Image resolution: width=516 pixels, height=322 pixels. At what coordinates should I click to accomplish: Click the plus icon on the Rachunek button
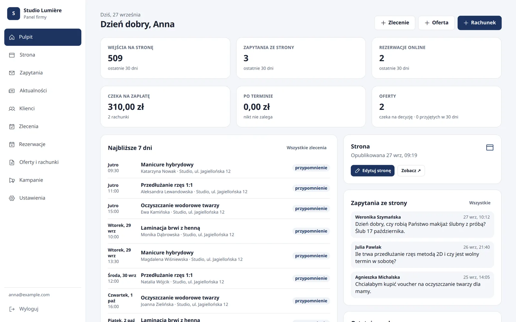(x=466, y=23)
